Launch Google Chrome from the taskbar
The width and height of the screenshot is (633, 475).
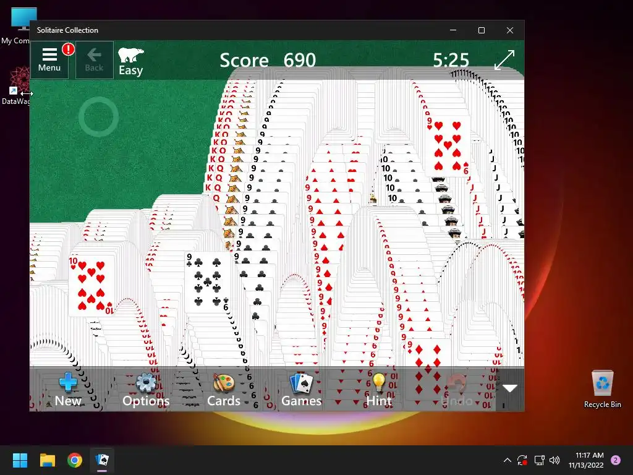75,460
